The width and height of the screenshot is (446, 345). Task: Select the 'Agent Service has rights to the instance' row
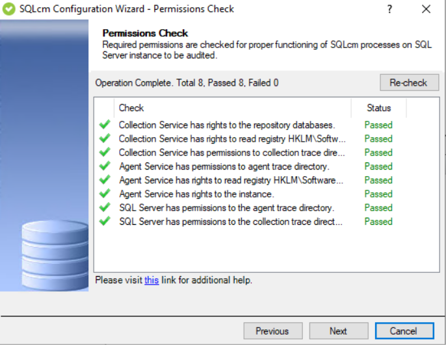coord(196,194)
